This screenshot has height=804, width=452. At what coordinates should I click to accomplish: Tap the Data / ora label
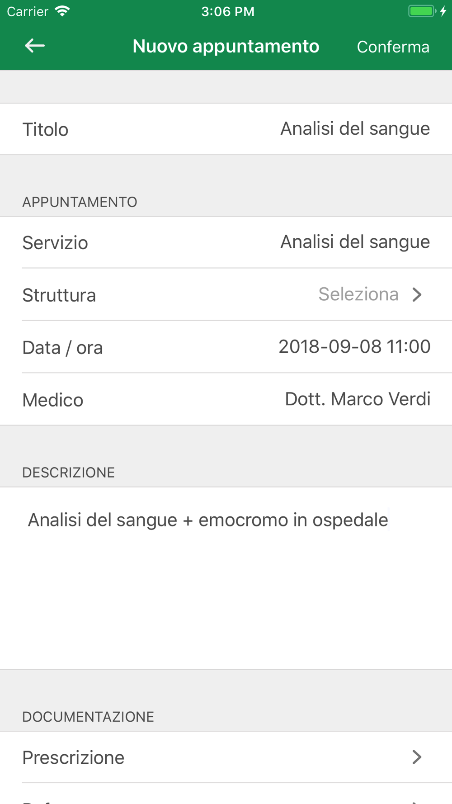point(63,348)
